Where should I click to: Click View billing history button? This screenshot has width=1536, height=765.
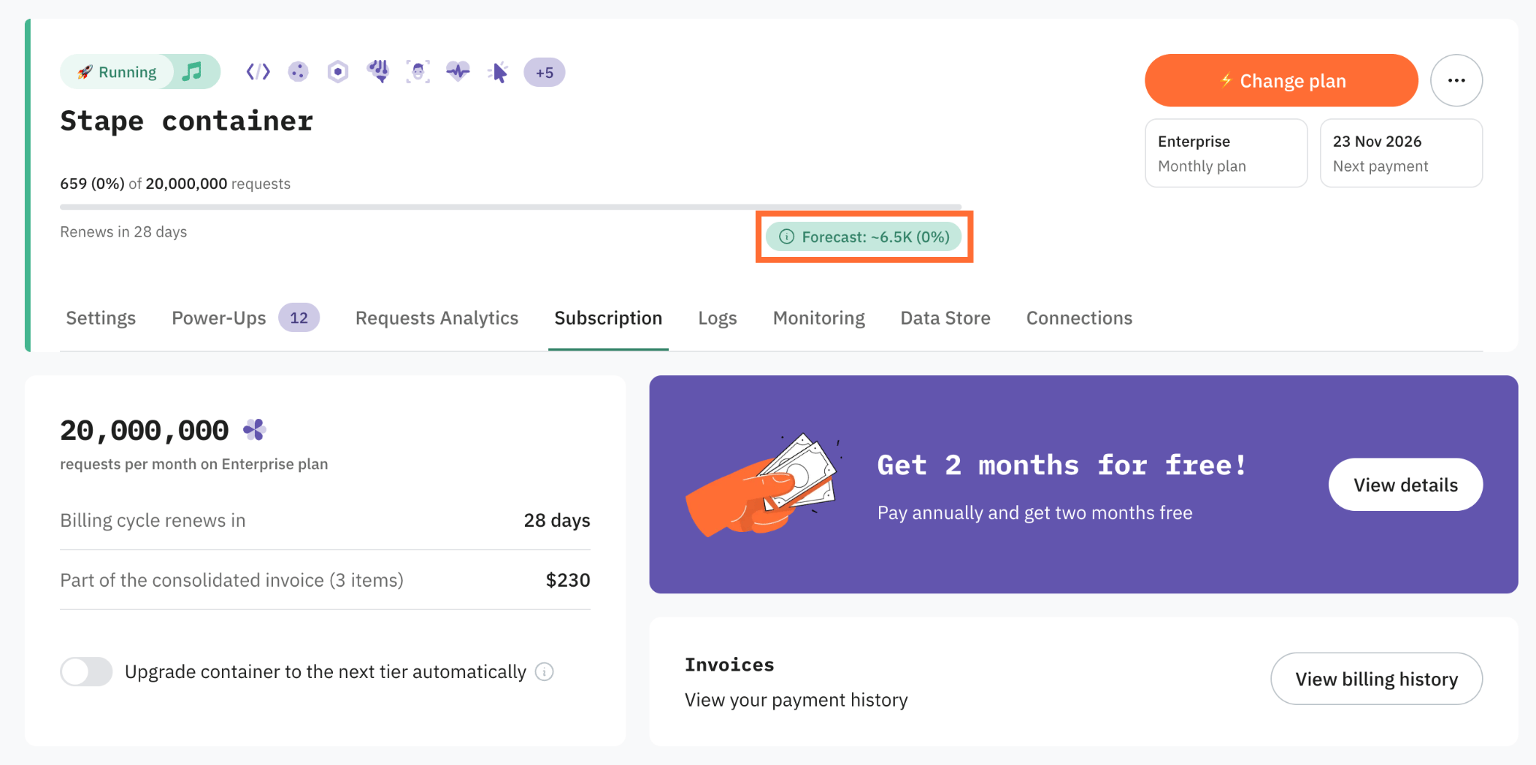1376,679
